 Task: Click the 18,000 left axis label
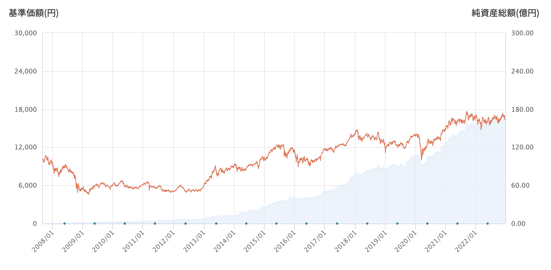click(26, 110)
